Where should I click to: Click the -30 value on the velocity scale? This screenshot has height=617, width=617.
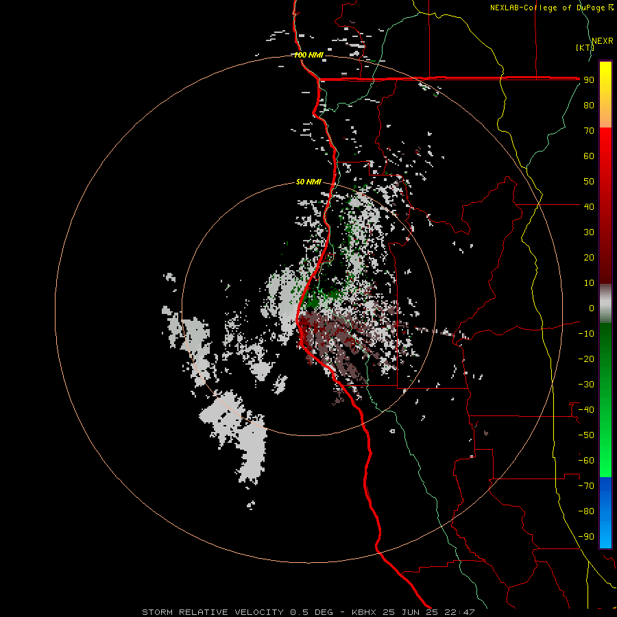[586, 385]
